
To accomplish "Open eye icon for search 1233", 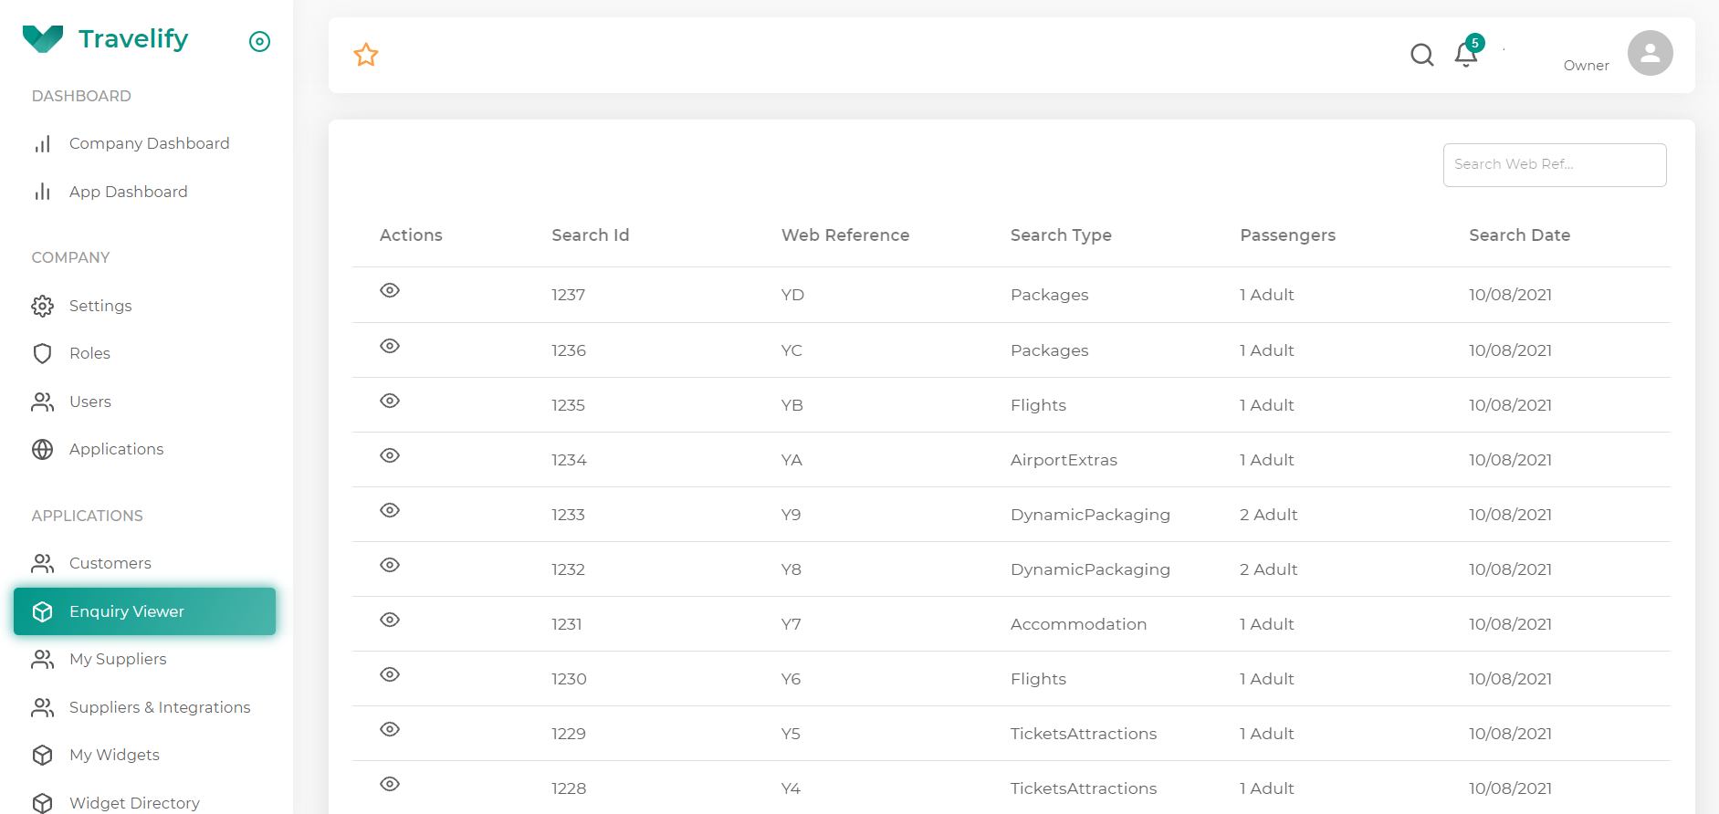I will 390,510.
